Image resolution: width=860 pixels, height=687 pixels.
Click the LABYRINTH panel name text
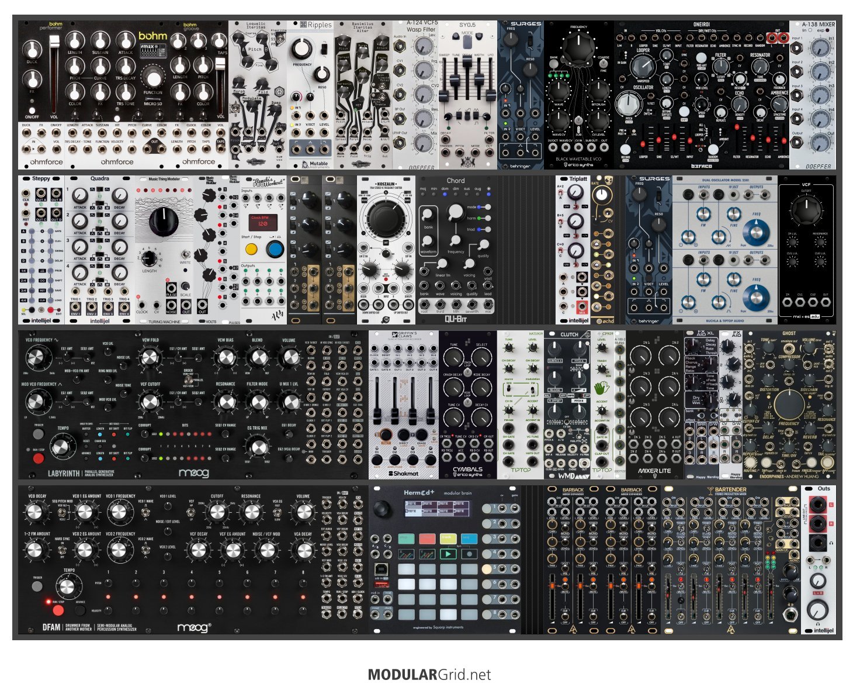(64, 473)
